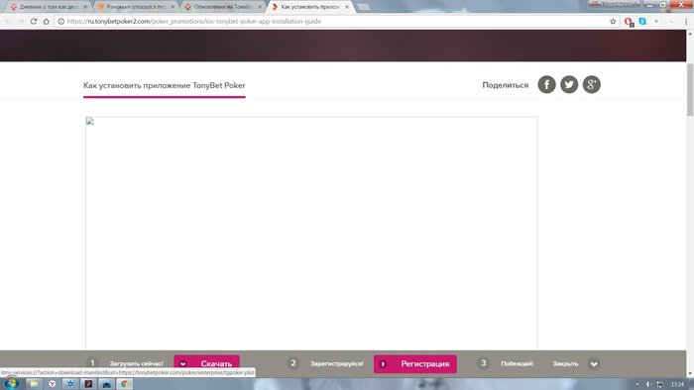Screen dimensions: 694x390
Task: Click the Скачать download button
Action: [206, 363]
